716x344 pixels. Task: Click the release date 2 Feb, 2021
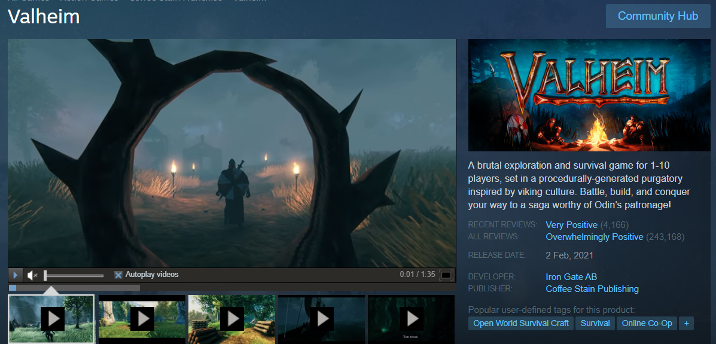pyautogui.click(x=569, y=255)
